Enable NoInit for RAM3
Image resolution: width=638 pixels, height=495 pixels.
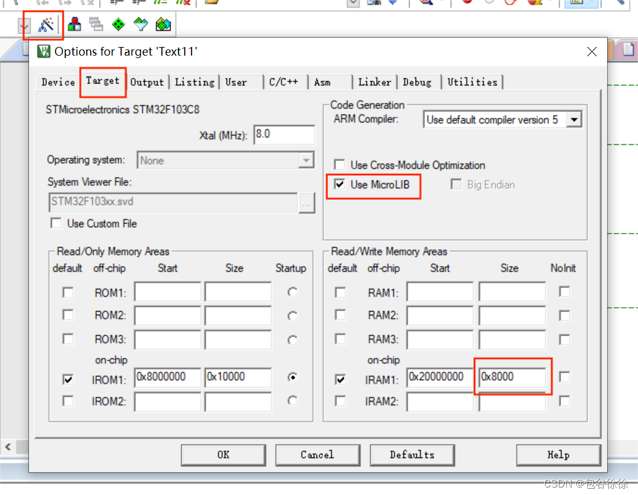565,339
